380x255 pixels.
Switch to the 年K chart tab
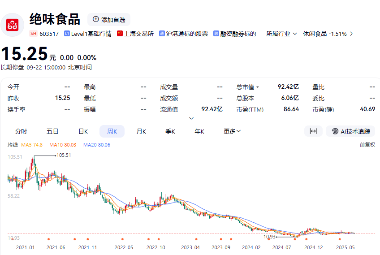click(199, 131)
